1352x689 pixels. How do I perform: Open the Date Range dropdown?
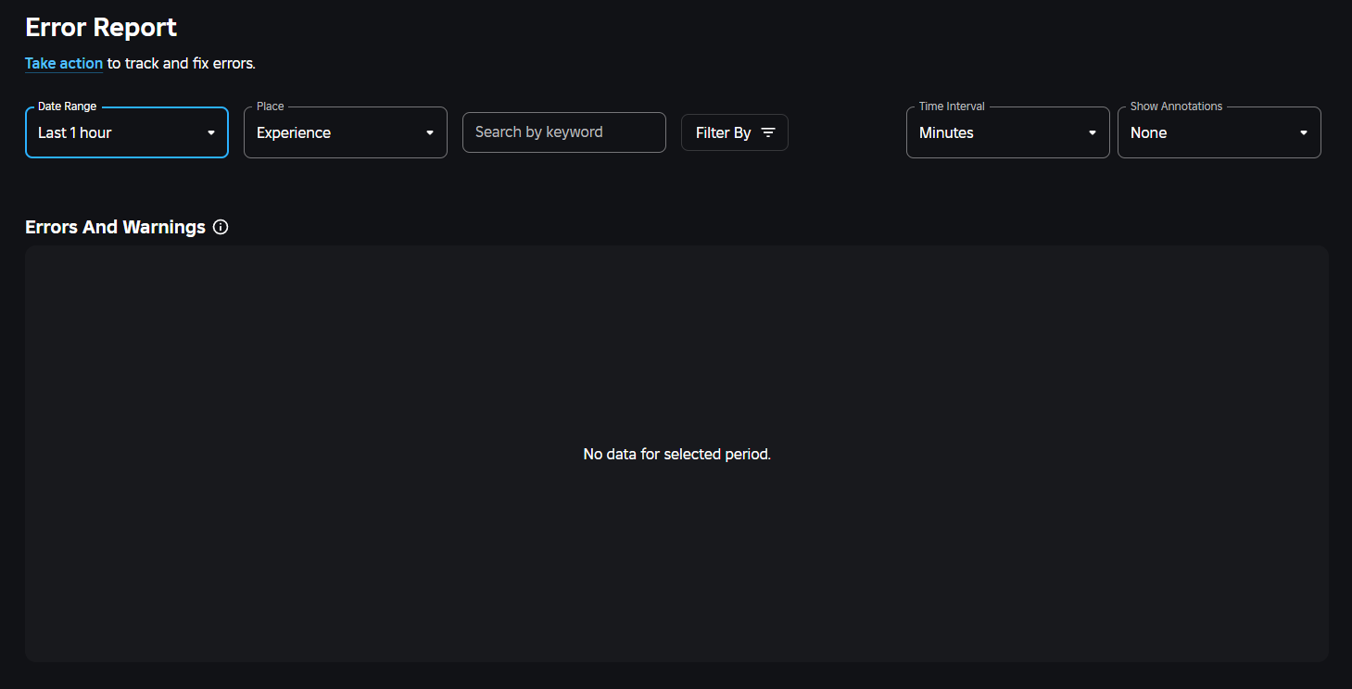[127, 132]
